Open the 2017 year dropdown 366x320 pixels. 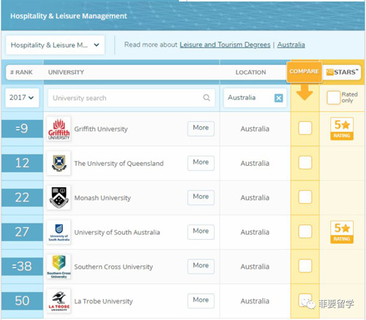point(22,98)
